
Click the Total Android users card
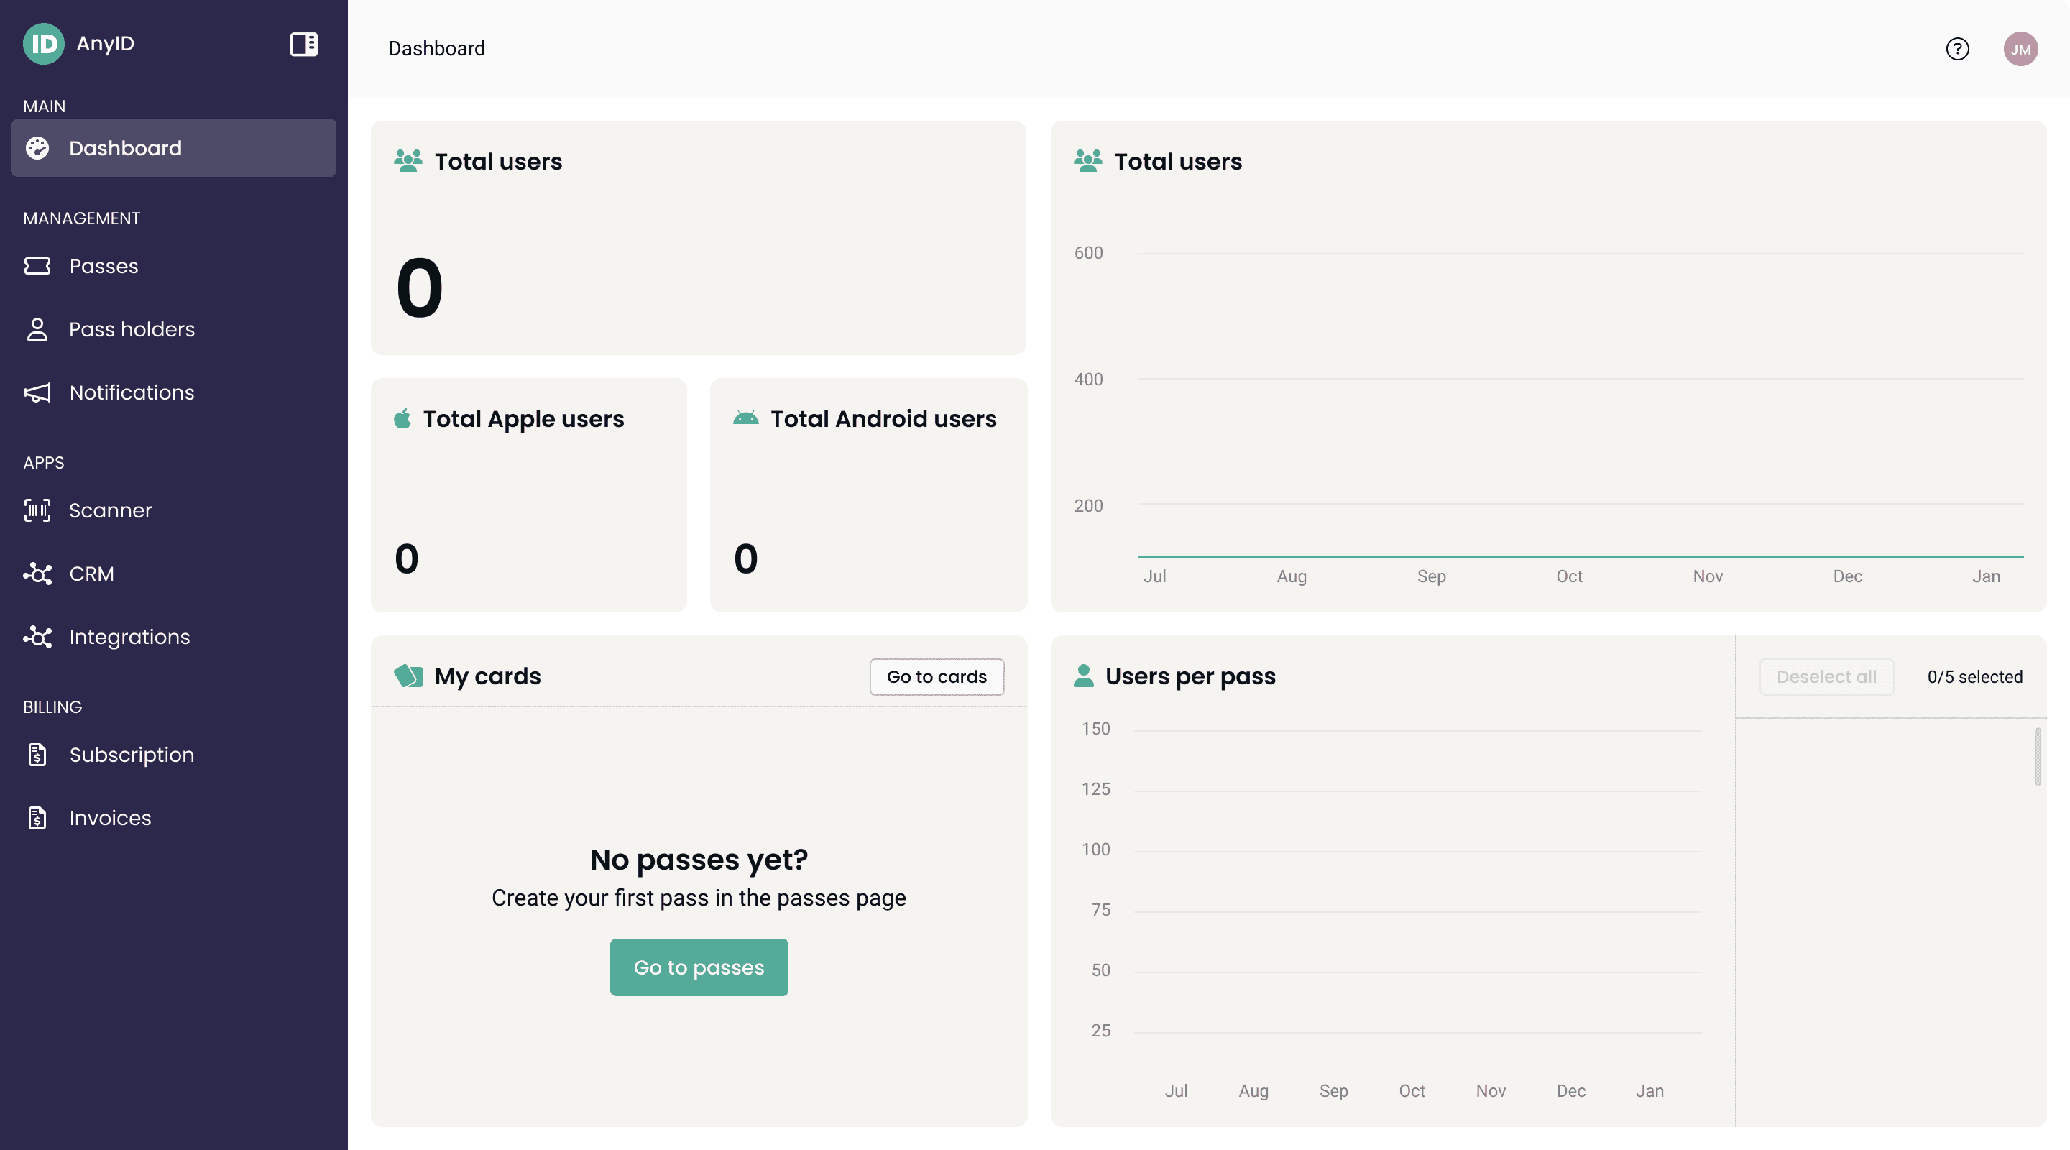[x=868, y=494]
